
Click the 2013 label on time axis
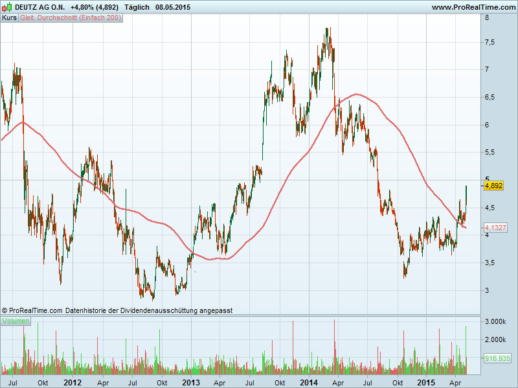[x=191, y=382]
